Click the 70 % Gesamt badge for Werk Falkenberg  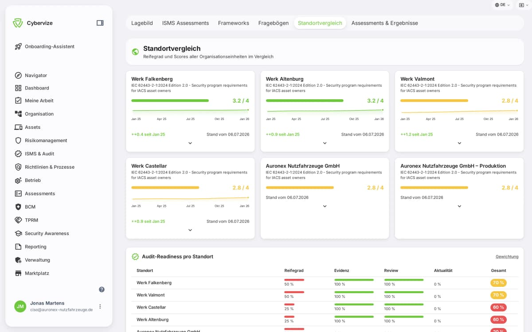[498, 282]
